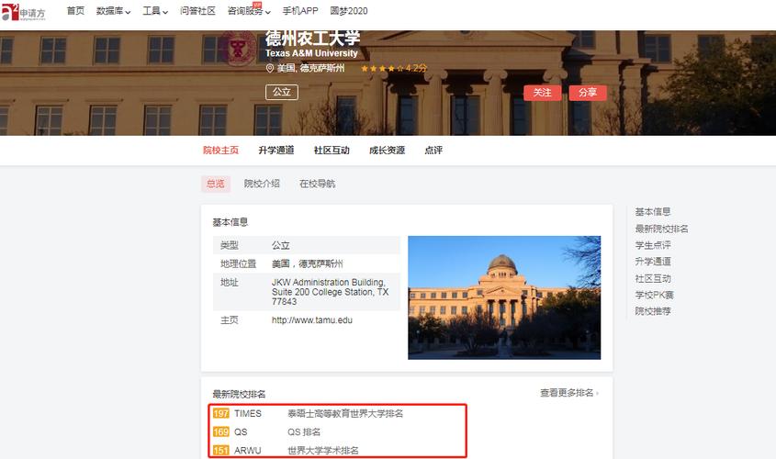
Task: Jump to 学生点评 in the side navigation
Action: (653, 245)
